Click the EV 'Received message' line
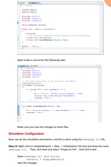Image resolution: width=111 pixels, height=167 pixels. pyautogui.click(x=56, y=110)
